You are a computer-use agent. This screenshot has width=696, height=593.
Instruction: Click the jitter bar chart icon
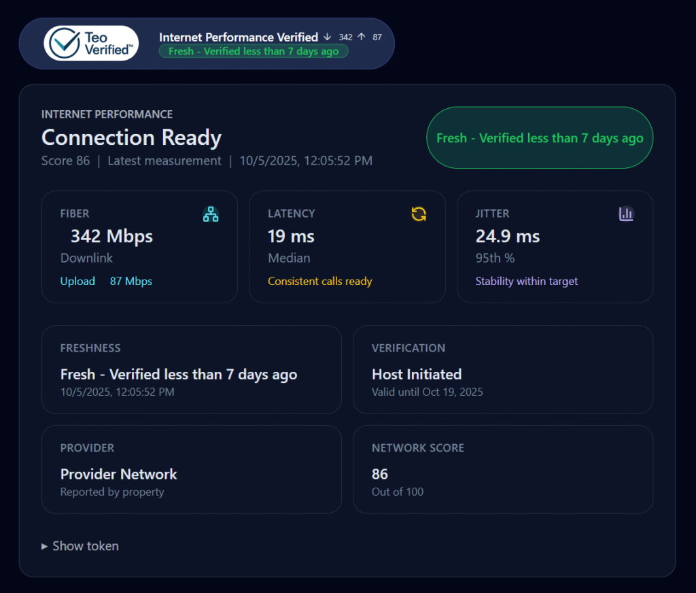pos(626,214)
